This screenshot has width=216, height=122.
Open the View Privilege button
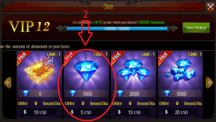point(196,28)
